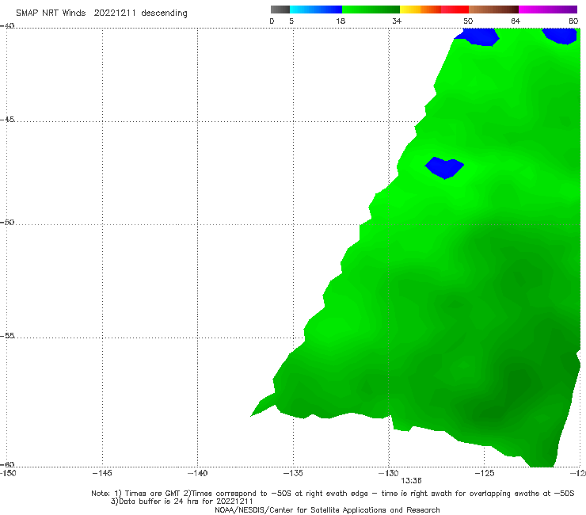Click the gray segment of the wind colorbar
This screenshot has height=515, width=586.
280,10
